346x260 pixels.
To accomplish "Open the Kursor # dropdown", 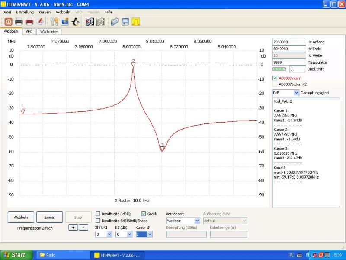I will [x=144, y=234].
